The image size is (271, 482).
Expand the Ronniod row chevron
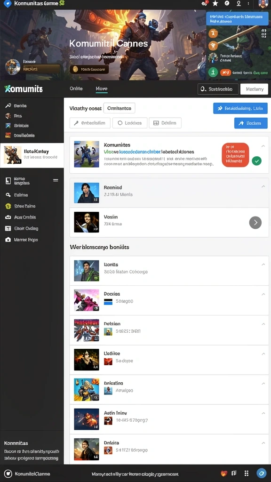263,186
